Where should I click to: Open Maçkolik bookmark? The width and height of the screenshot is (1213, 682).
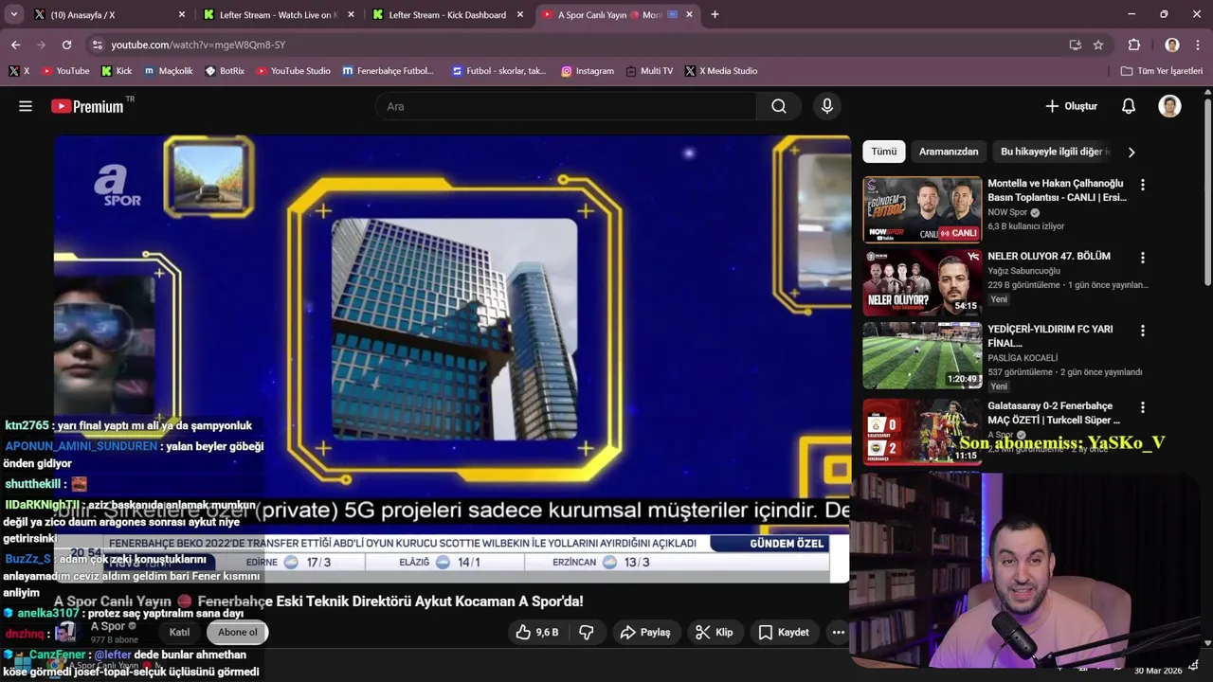click(x=167, y=71)
